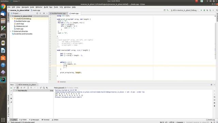218x123 pixels.
Task: Toggle show ignored tests in Run panel
Action: pyautogui.click(x=17, y=88)
